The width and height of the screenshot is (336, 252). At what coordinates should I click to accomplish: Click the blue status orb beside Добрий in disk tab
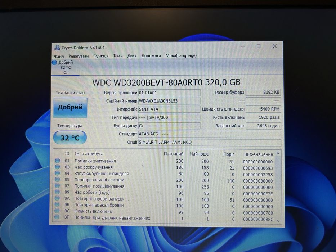[x=54, y=62]
